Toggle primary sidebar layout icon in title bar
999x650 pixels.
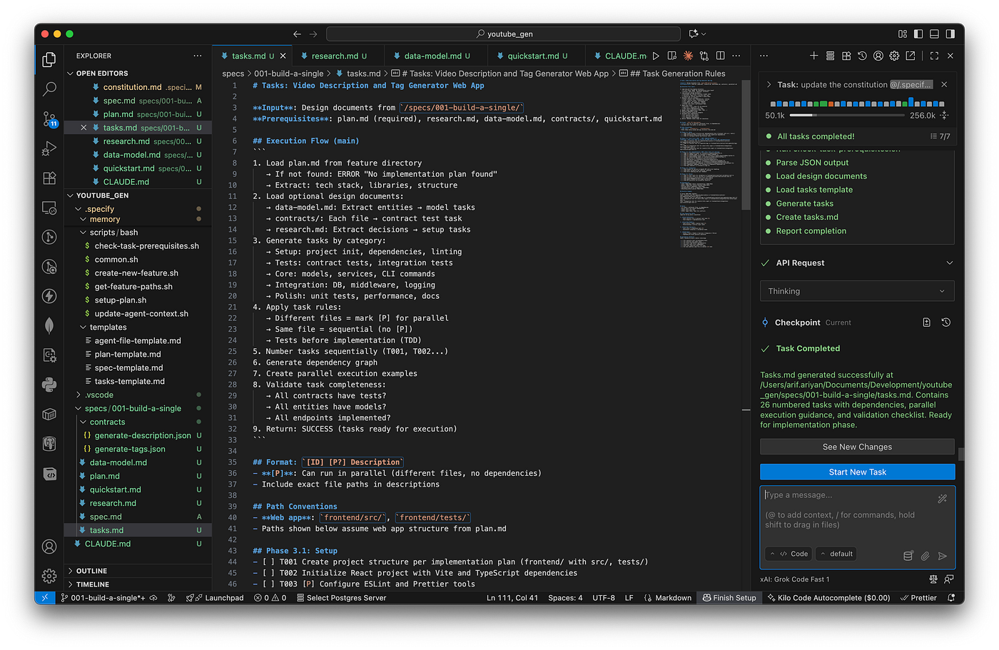click(918, 34)
